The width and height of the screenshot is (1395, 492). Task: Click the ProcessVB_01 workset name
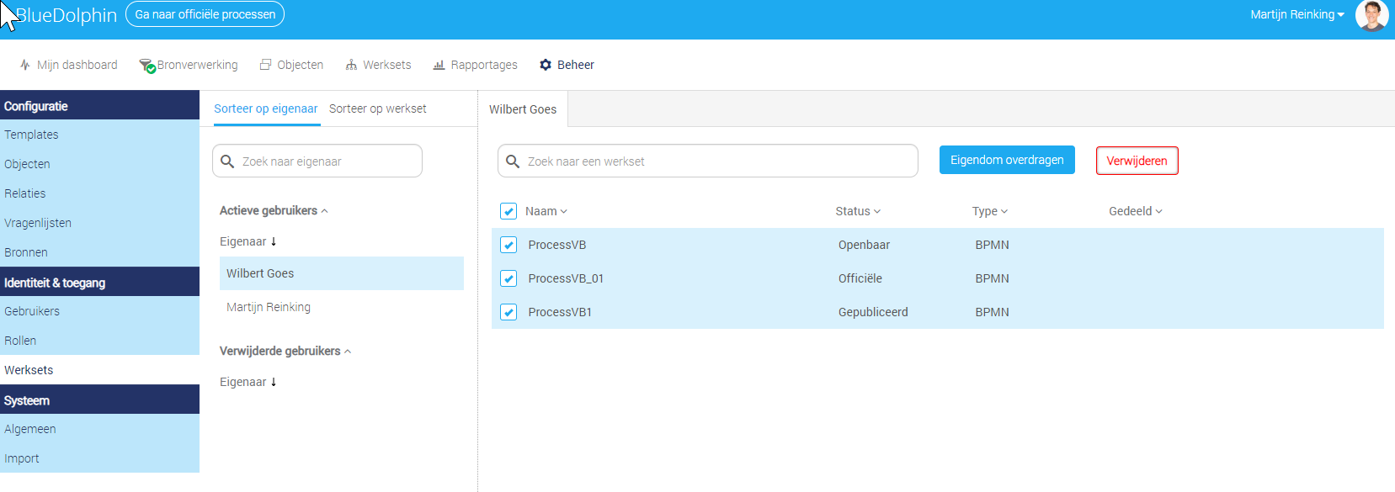tap(566, 278)
